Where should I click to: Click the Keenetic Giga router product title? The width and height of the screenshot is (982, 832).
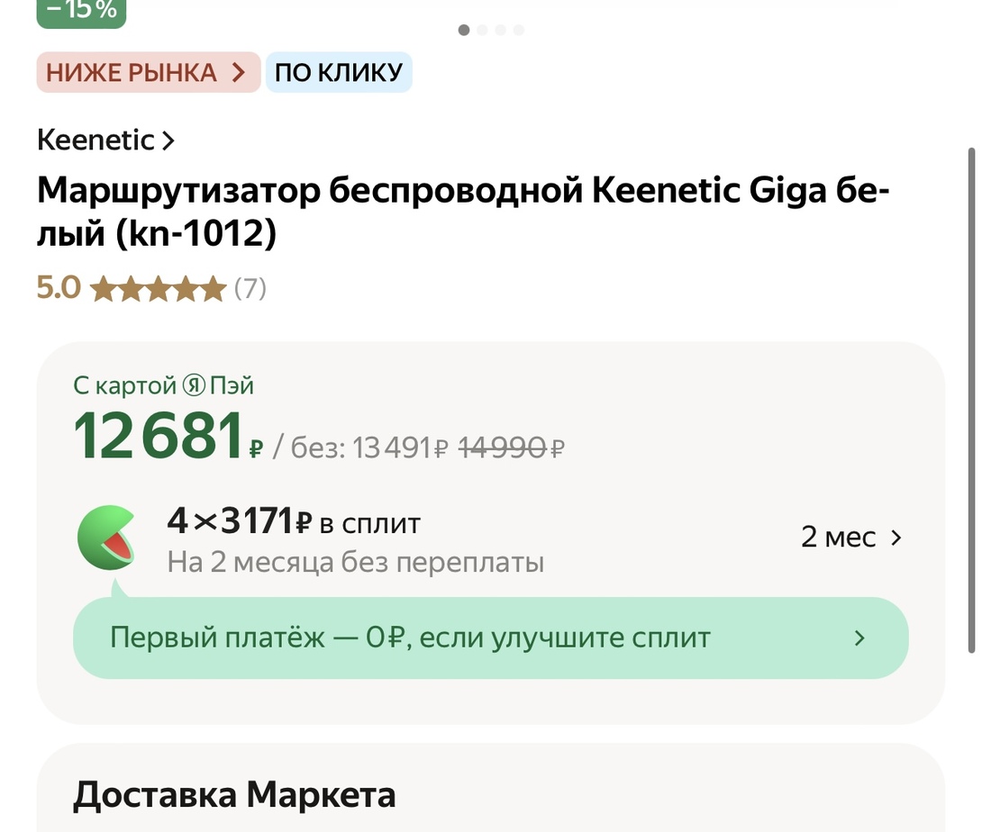click(x=463, y=213)
